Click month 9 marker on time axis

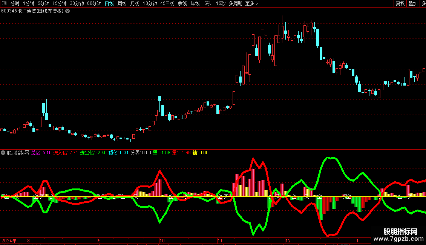coord(99,240)
